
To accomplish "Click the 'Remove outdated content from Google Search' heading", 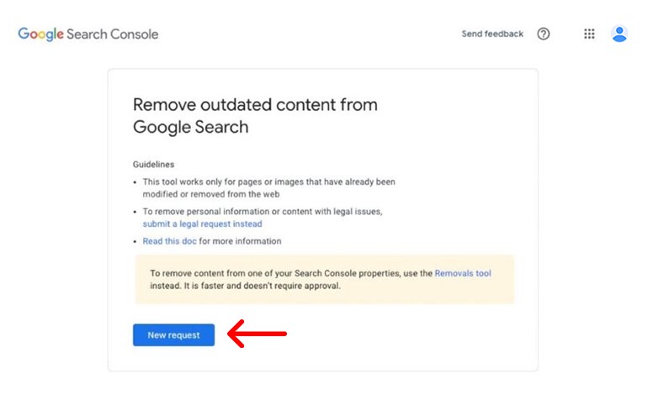I will pyautogui.click(x=255, y=116).
